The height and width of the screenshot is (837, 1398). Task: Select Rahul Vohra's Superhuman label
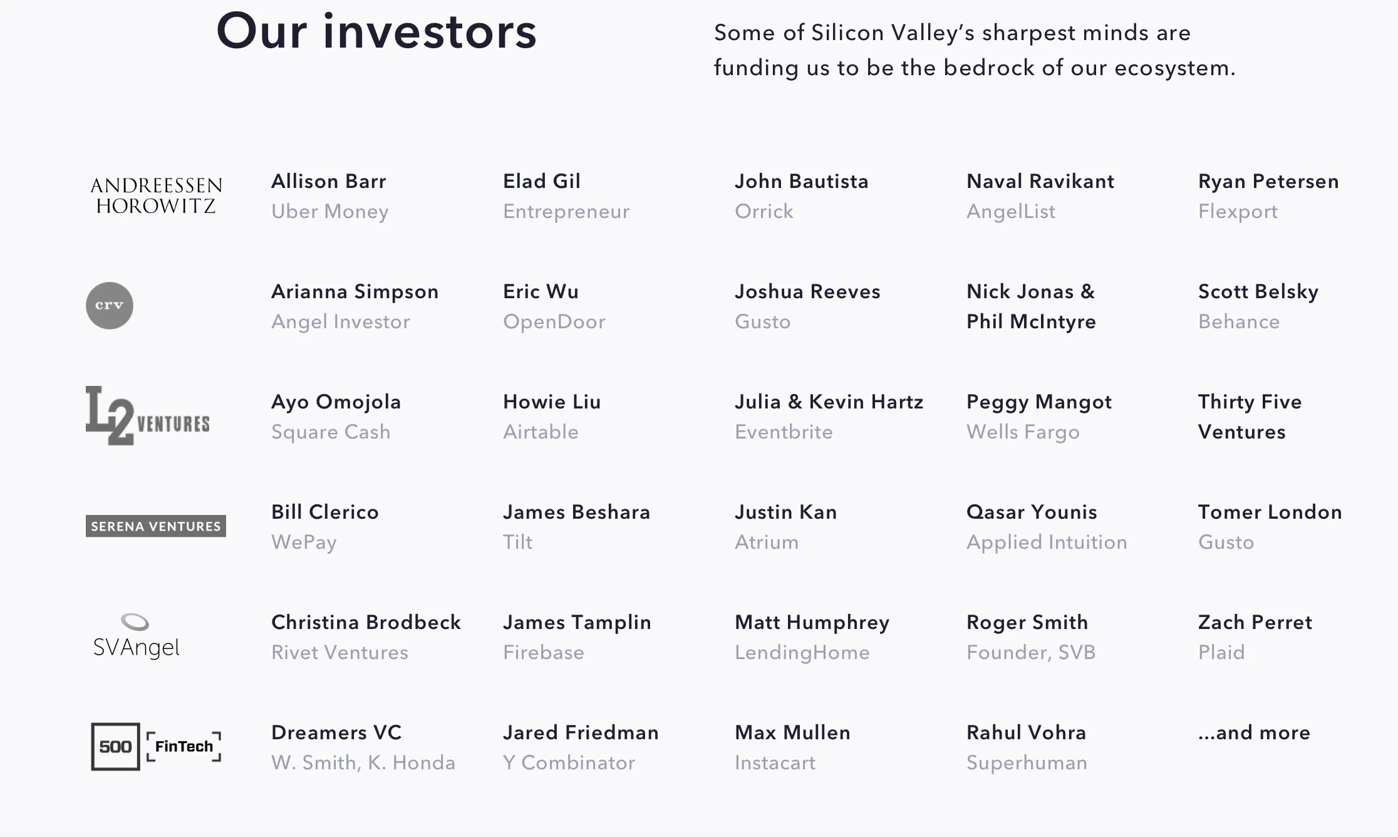point(1027,762)
